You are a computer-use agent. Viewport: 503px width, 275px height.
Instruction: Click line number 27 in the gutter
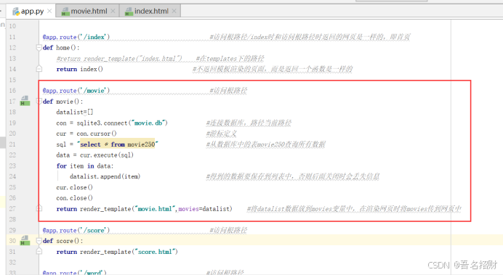(x=12, y=209)
